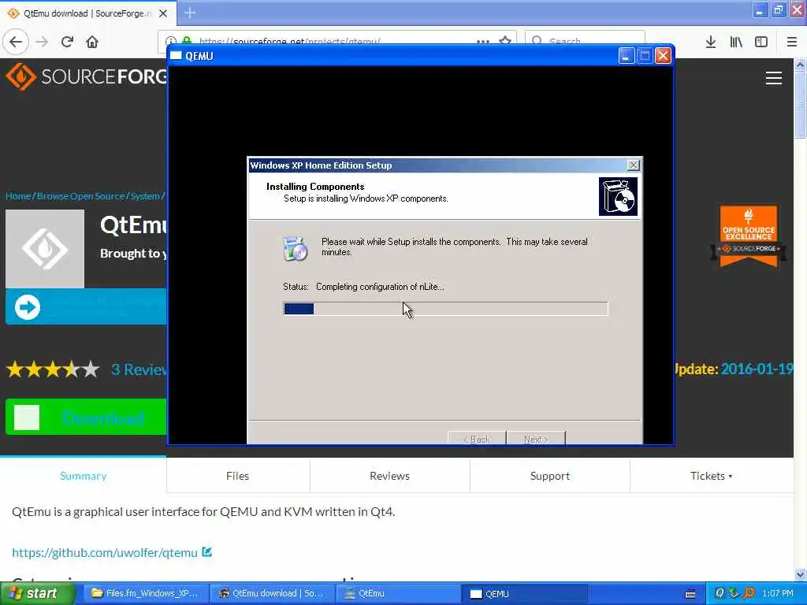The width and height of the screenshot is (807, 605).
Task: Expand the Tickets dropdown tab
Action: coord(712,476)
